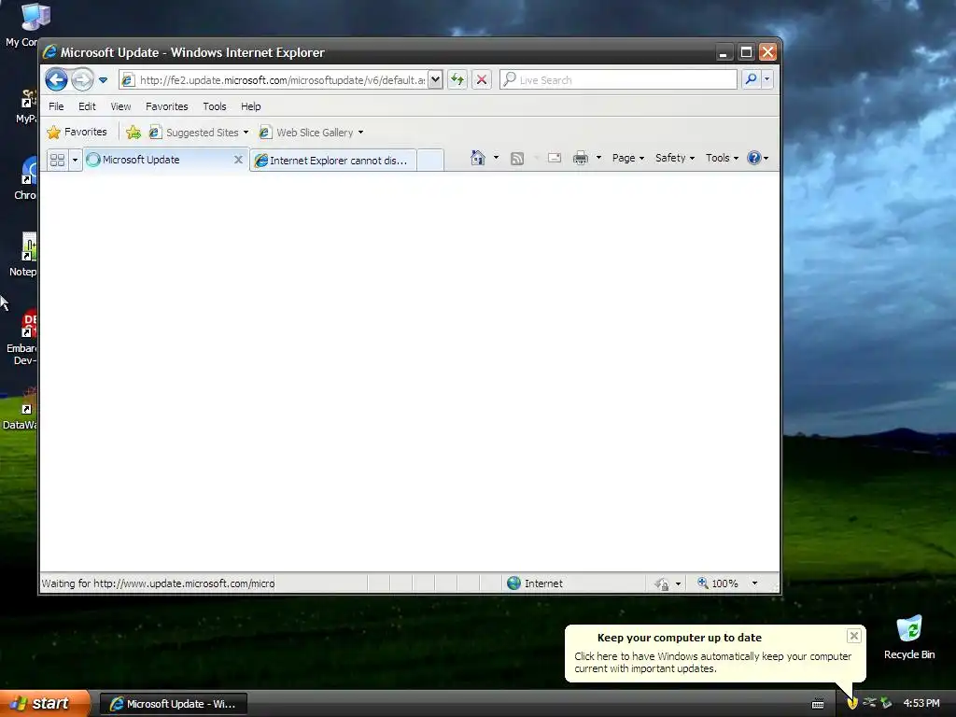This screenshot has height=717, width=956.
Task: Open the View menu
Action: 120,106
